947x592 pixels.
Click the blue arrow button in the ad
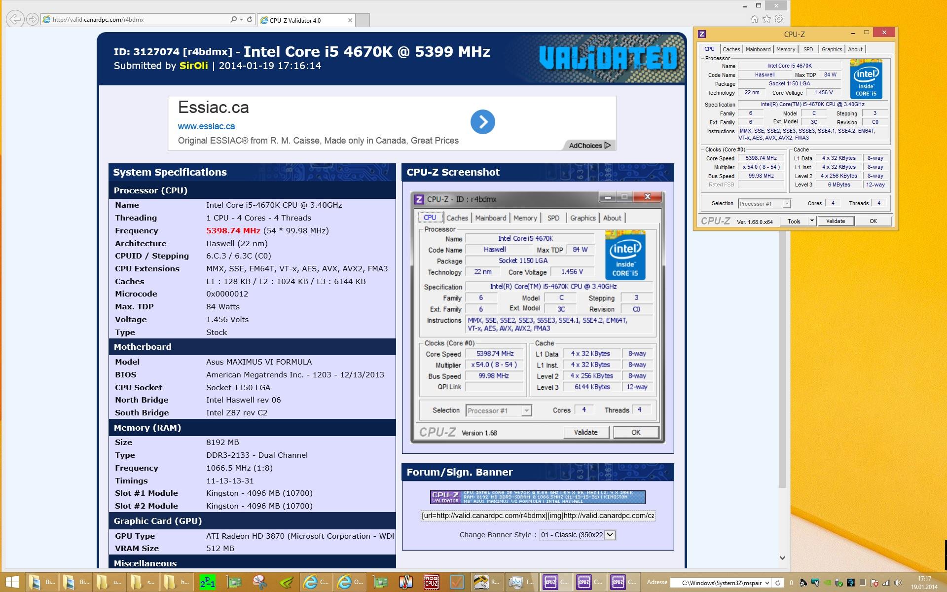point(482,122)
